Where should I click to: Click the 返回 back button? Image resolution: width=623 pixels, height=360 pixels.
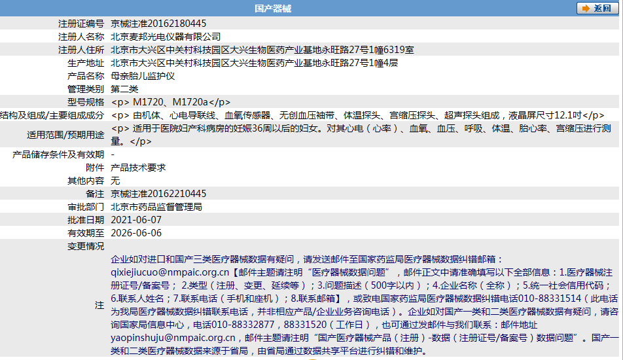pyautogui.click(x=597, y=9)
